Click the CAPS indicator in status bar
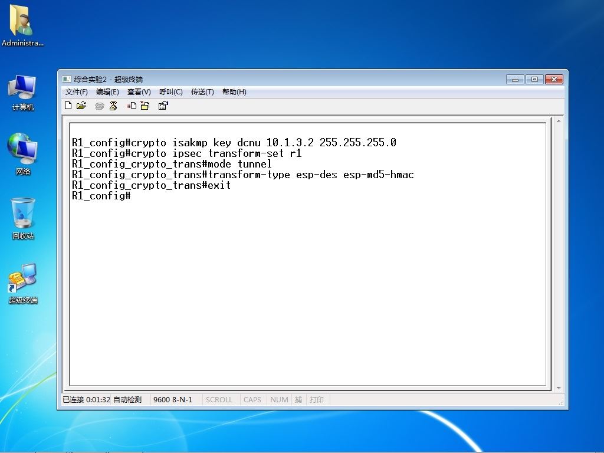Viewport: 604px width, 453px height. click(252, 399)
